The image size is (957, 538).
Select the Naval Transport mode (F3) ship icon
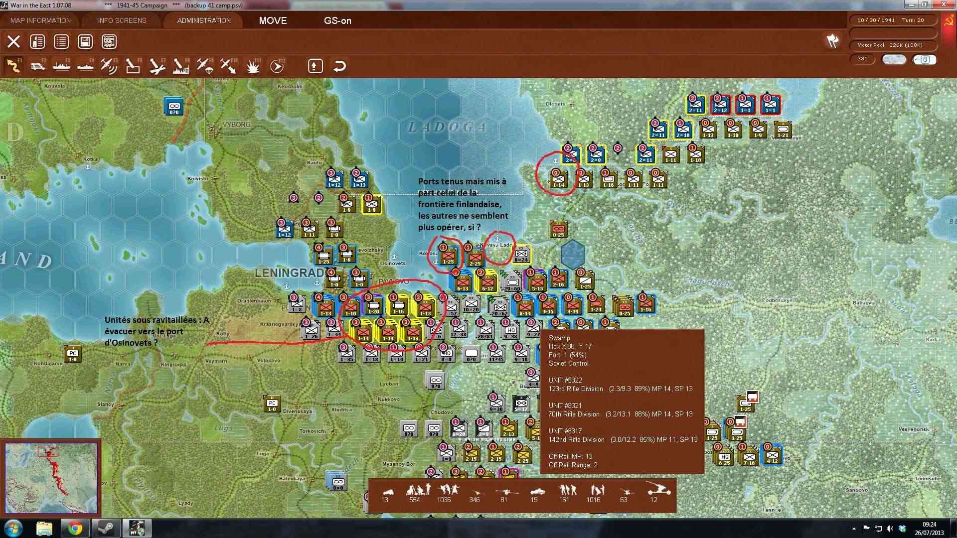click(61, 66)
